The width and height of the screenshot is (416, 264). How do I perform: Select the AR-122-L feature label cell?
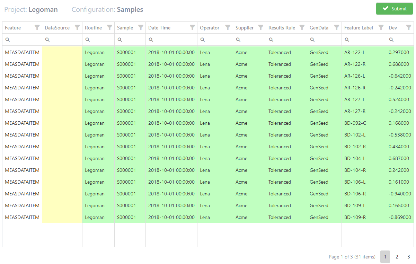[x=355, y=53]
